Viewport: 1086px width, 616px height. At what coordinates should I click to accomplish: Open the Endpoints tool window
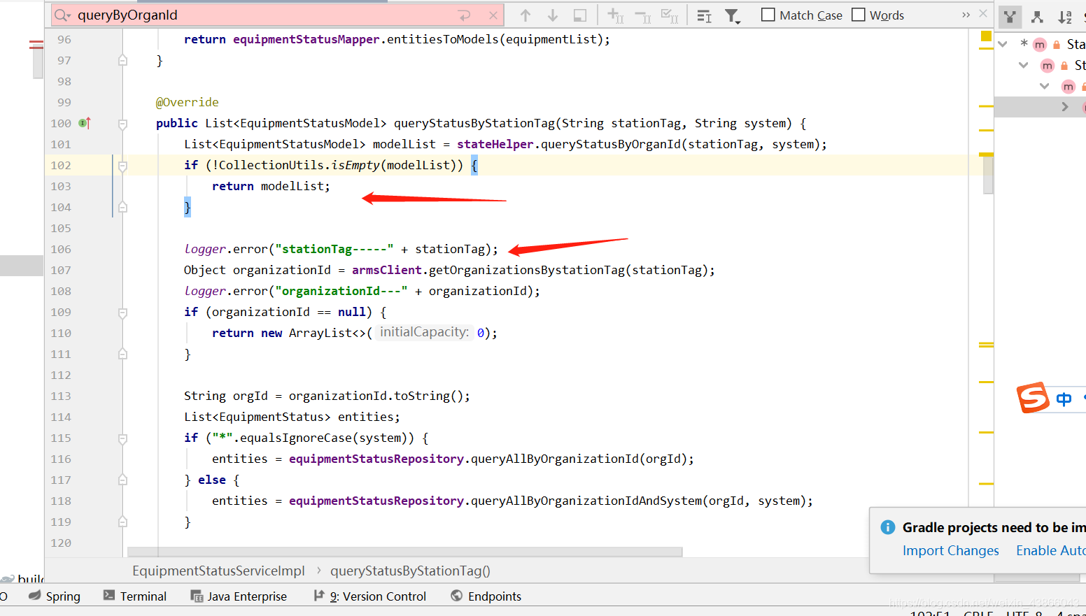(486, 596)
